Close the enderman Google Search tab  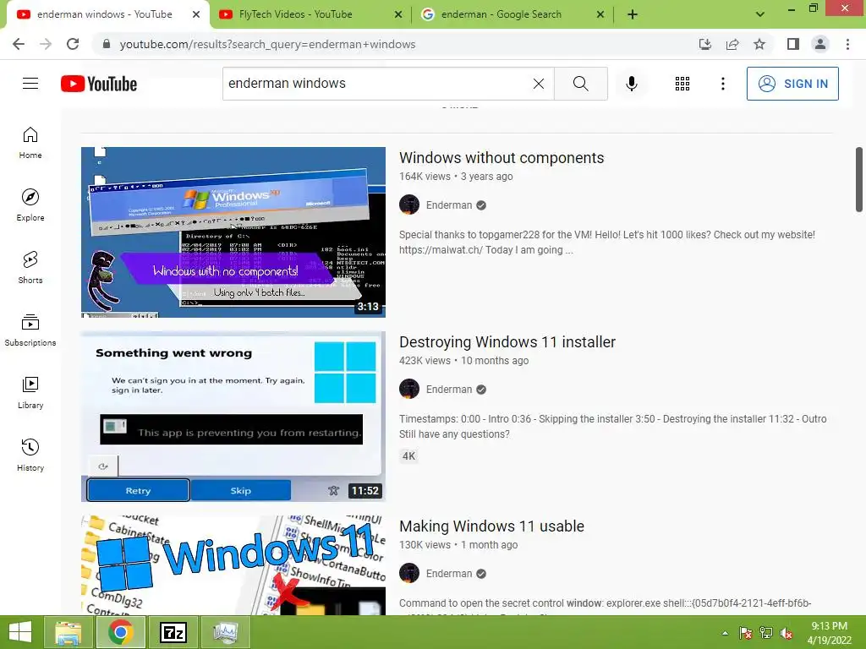[600, 15]
